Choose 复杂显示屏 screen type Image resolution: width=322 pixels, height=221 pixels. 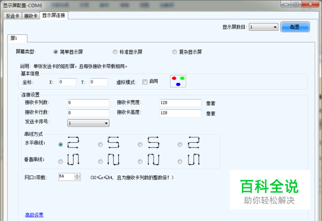187,52
